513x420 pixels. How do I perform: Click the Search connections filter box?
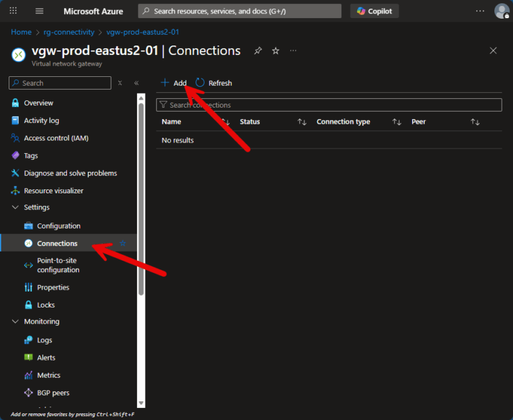point(329,105)
